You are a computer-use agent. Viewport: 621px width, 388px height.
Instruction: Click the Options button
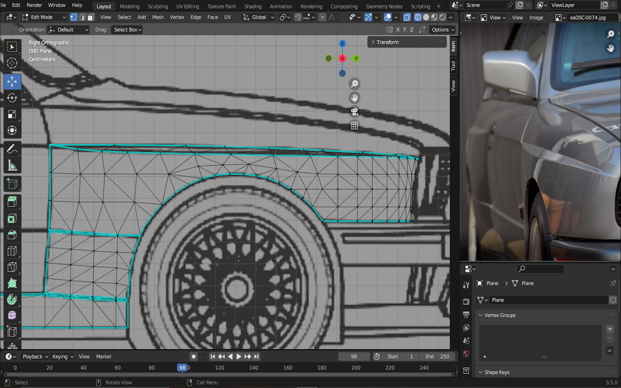(443, 30)
